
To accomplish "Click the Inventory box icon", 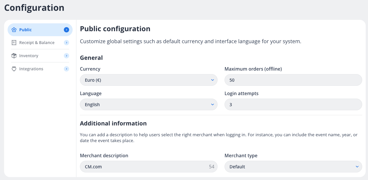I will 14,56.
